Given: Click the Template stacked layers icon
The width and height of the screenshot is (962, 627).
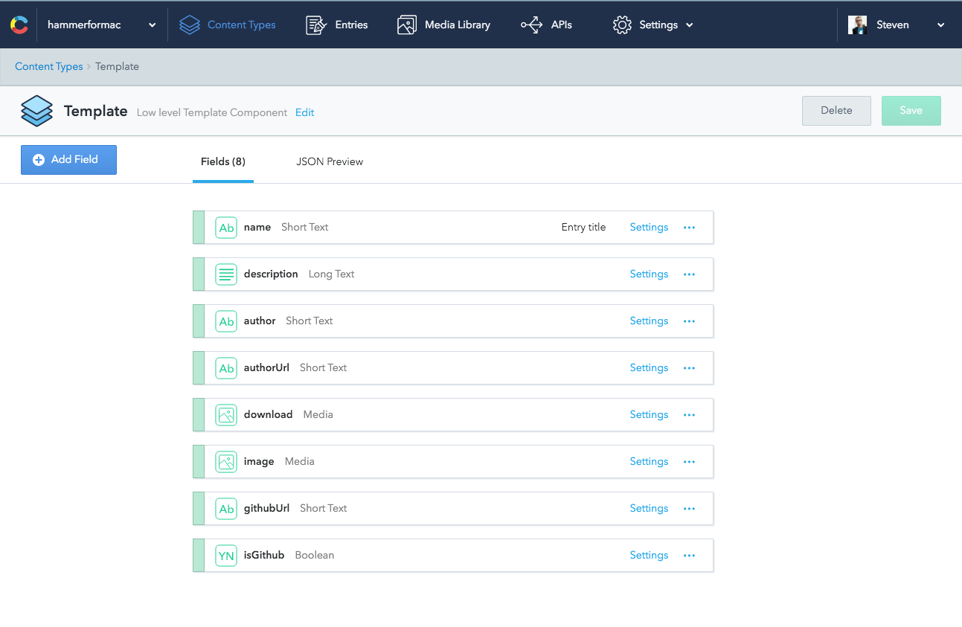Looking at the screenshot, I should 36,111.
